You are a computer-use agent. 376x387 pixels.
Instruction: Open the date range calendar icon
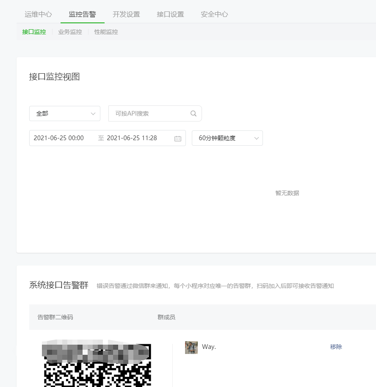point(178,138)
